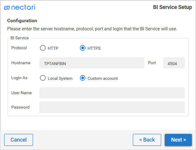The image size is (196, 150).
Task: Go to the previous step with Back
Action: pos(147,140)
